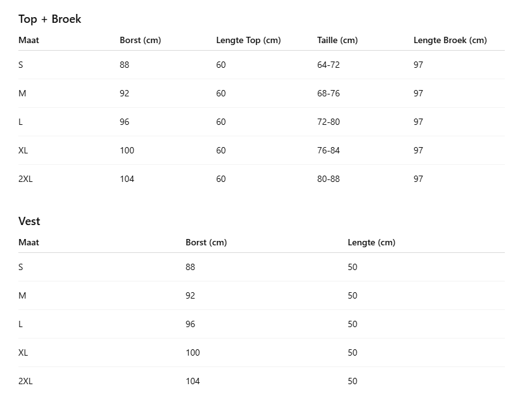Select the 'Taille (cm)' column header
The width and height of the screenshot is (527, 407).
point(337,40)
